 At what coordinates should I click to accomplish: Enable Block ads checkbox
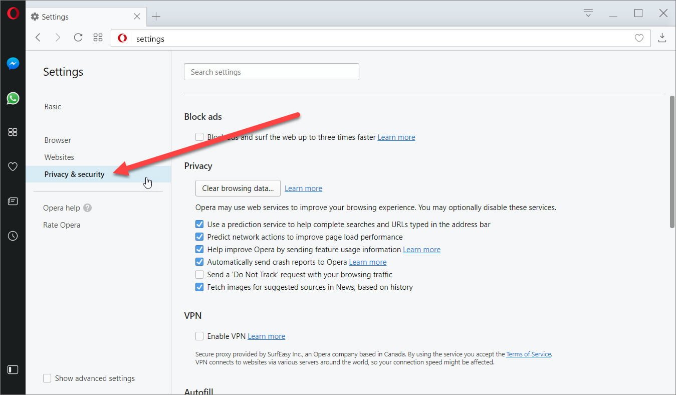point(199,137)
